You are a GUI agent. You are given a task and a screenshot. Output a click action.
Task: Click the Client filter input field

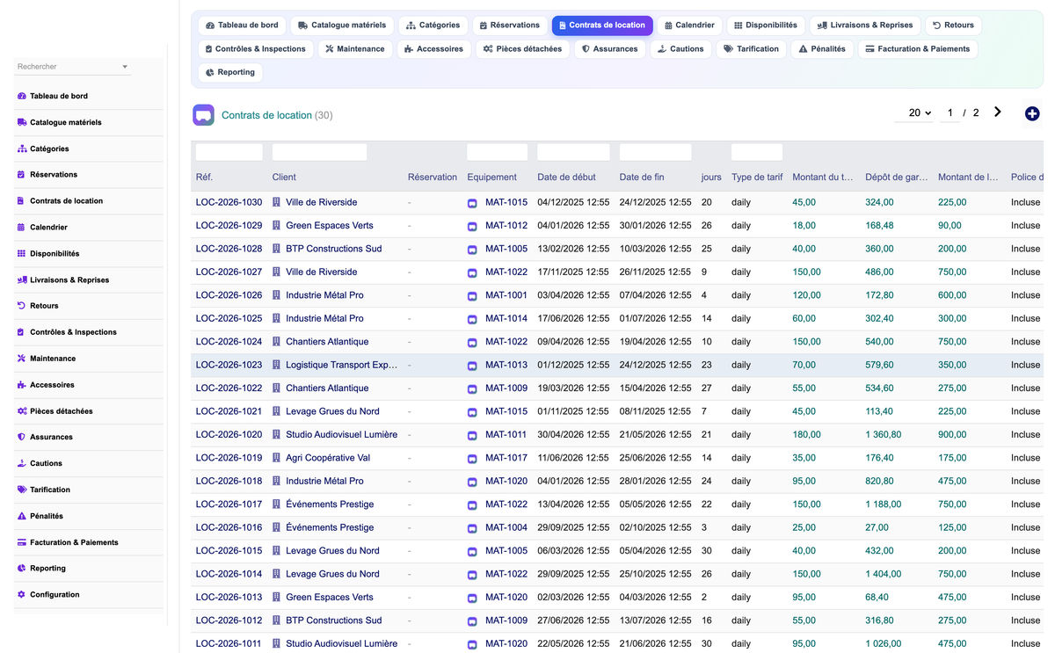319,152
